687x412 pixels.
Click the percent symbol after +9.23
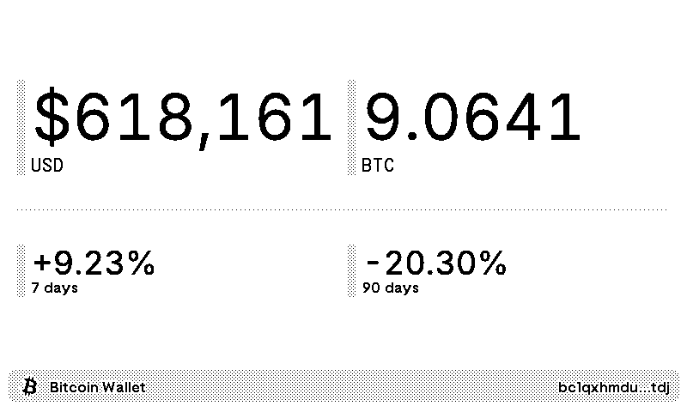point(141,263)
